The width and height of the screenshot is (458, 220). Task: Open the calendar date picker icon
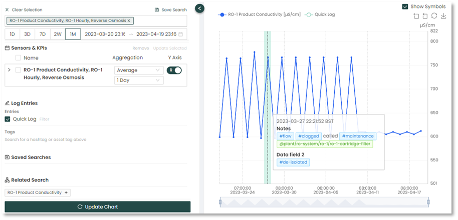point(180,34)
